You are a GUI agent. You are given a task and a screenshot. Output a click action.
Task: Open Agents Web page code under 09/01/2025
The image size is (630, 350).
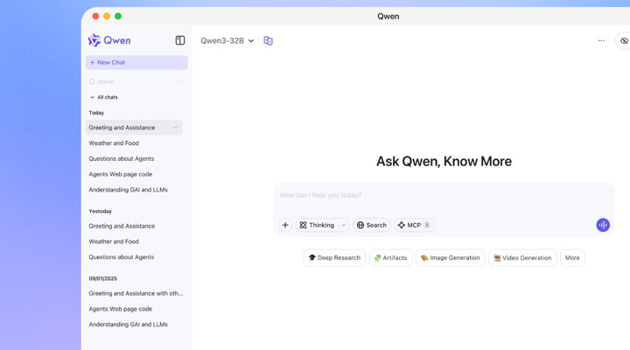pyautogui.click(x=121, y=309)
